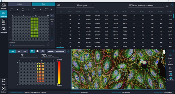Expand the Results dataset dropdown
Image resolution: width=175 pixels, height=94 pixels.
click(146, 5)
